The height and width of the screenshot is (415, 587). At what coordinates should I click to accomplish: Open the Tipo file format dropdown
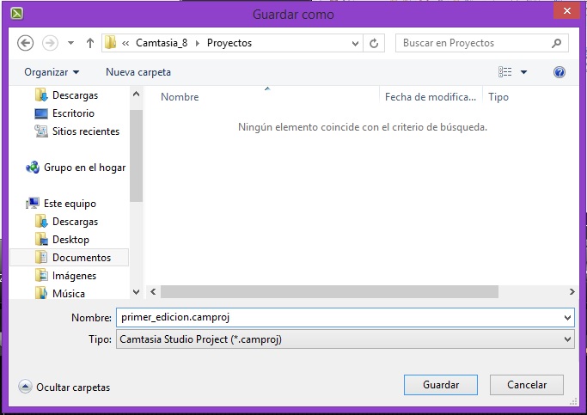click(x=344, y=339)
